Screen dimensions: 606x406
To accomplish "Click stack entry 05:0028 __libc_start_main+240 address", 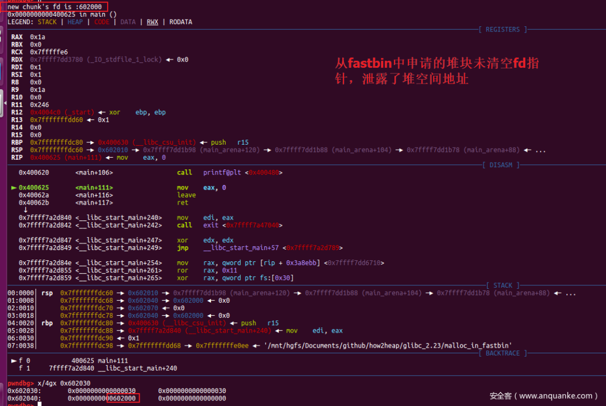I will (x=199, y=331).
